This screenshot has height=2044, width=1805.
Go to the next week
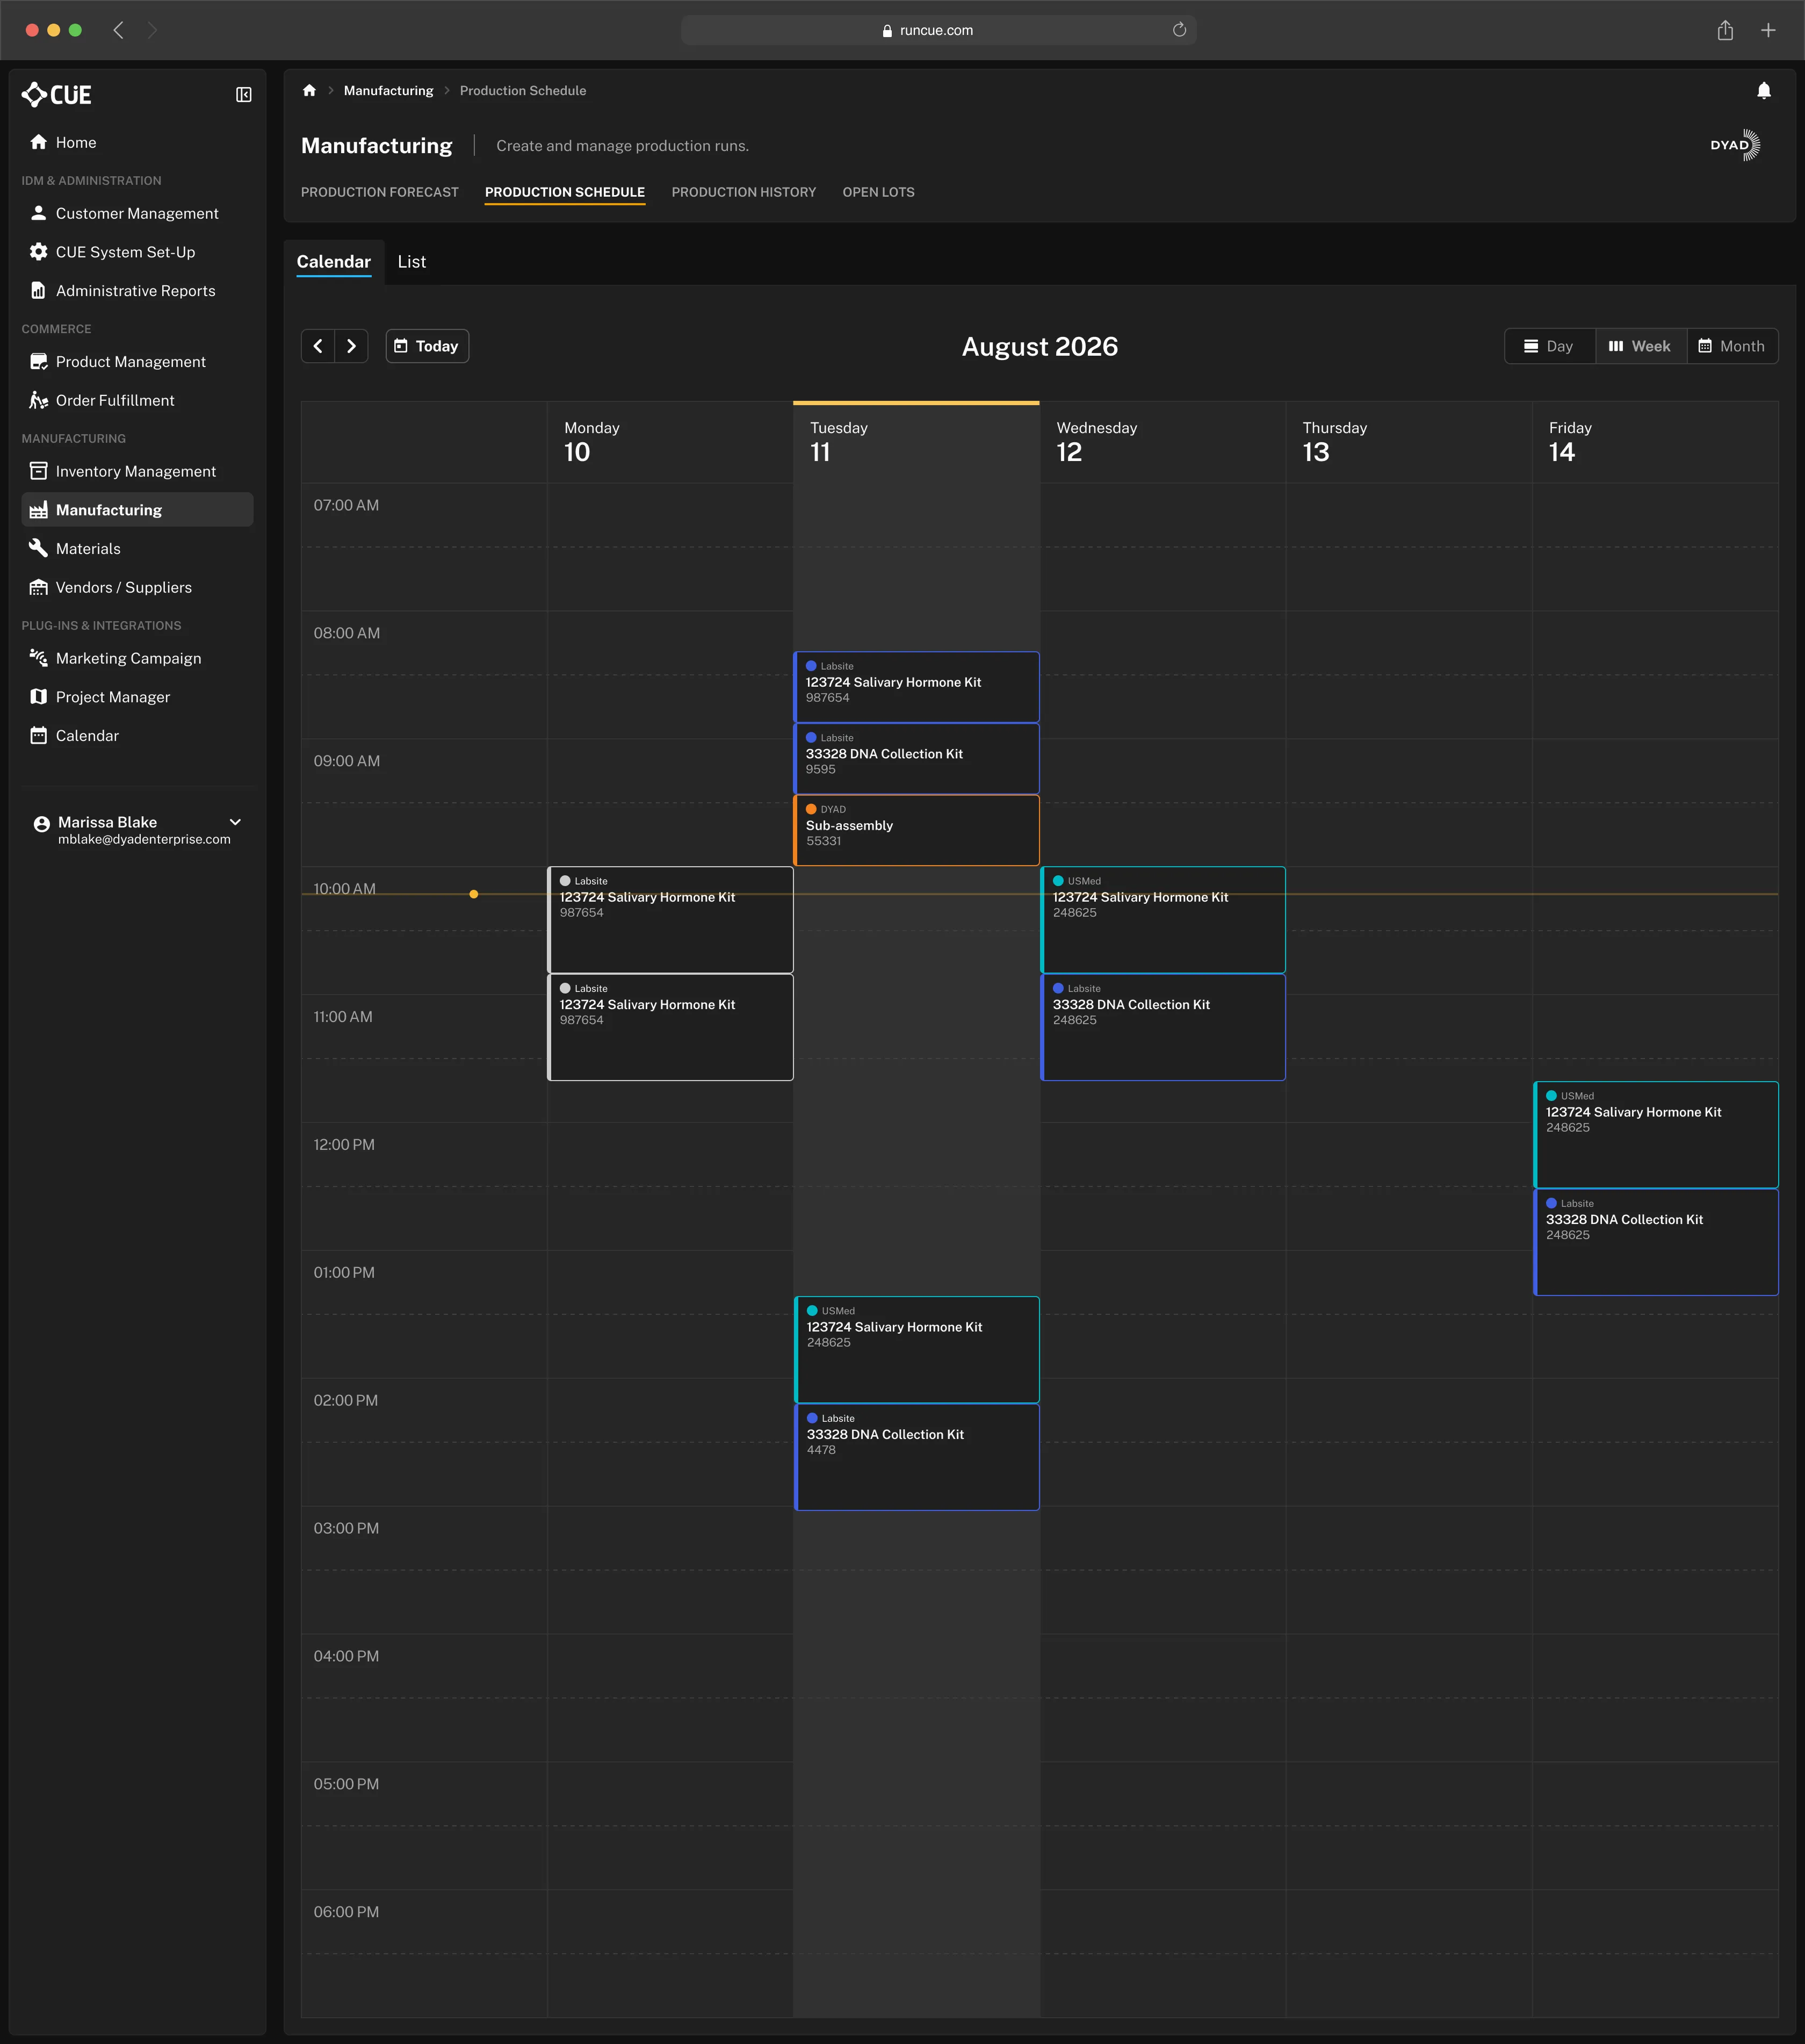coord(351,346)
